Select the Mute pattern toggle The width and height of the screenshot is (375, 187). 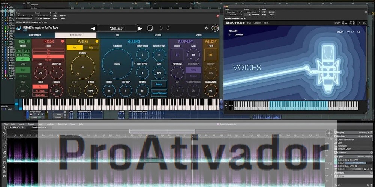coord(91,47)
